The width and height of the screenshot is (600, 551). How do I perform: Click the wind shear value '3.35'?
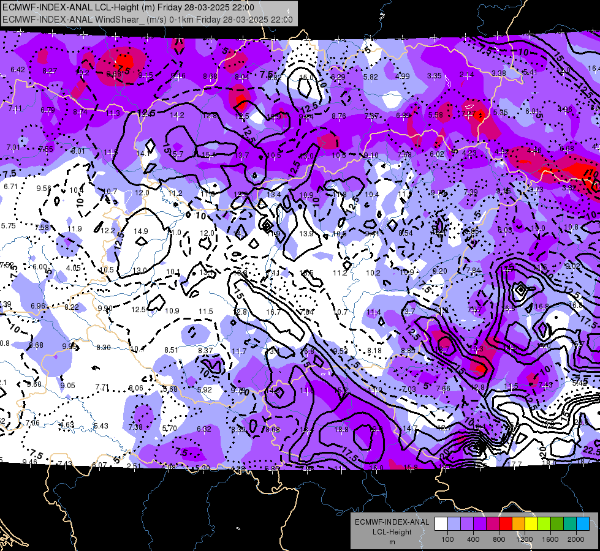pyautogui.click(x=435, y=76)
